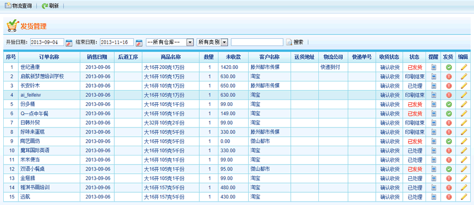Edit the 远航 order

point(464,197)
